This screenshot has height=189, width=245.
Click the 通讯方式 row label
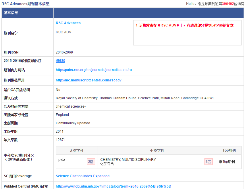pos(11,98)
